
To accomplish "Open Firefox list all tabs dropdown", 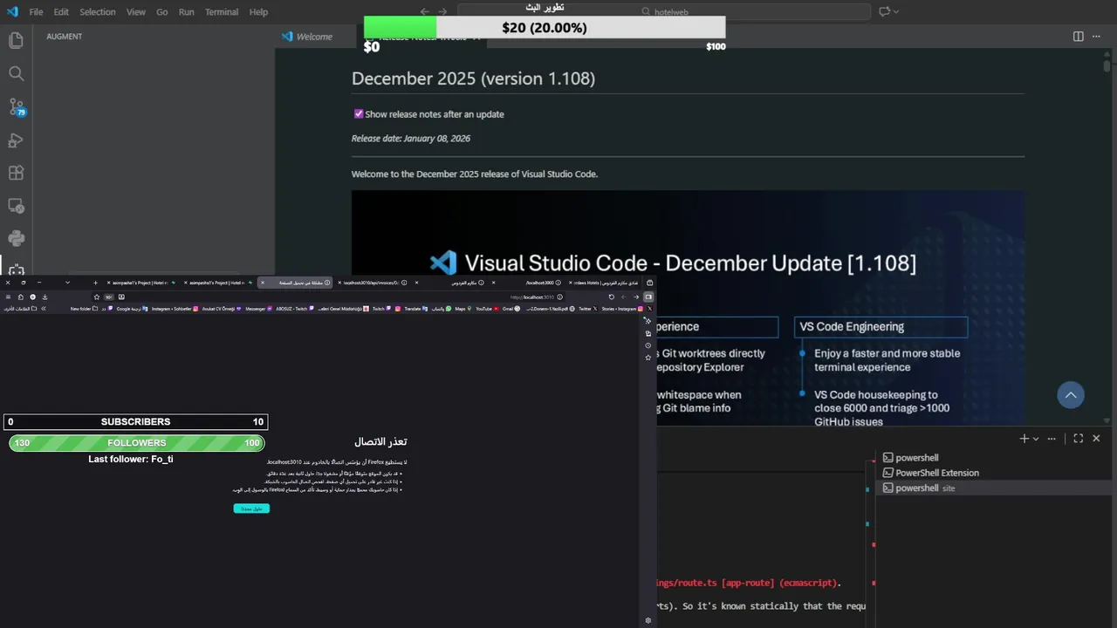I will coord(67,283).
